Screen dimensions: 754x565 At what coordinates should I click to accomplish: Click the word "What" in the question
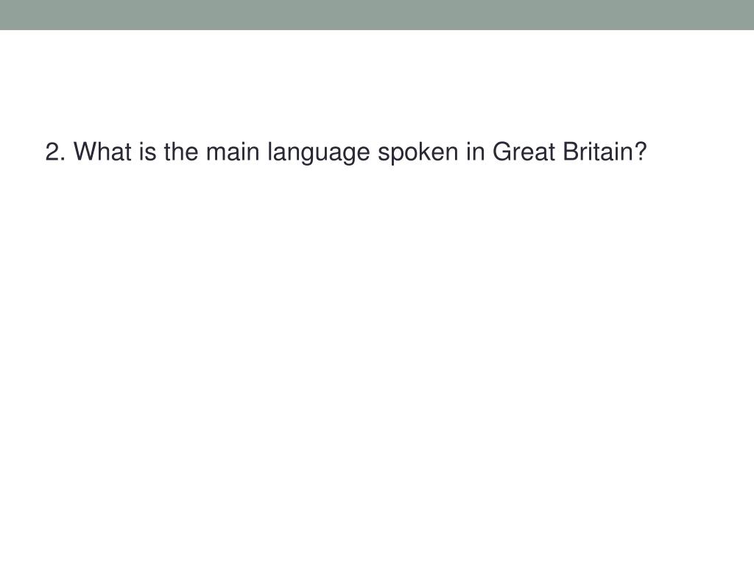pyautogui.click(x=102, y=152)
